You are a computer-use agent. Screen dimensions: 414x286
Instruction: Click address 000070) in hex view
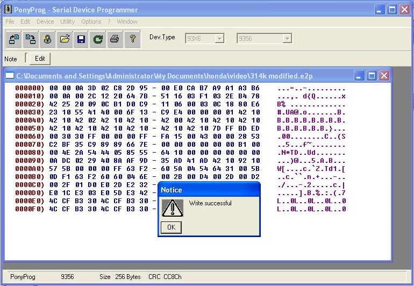pyautogui.click(x=30, y=145)
